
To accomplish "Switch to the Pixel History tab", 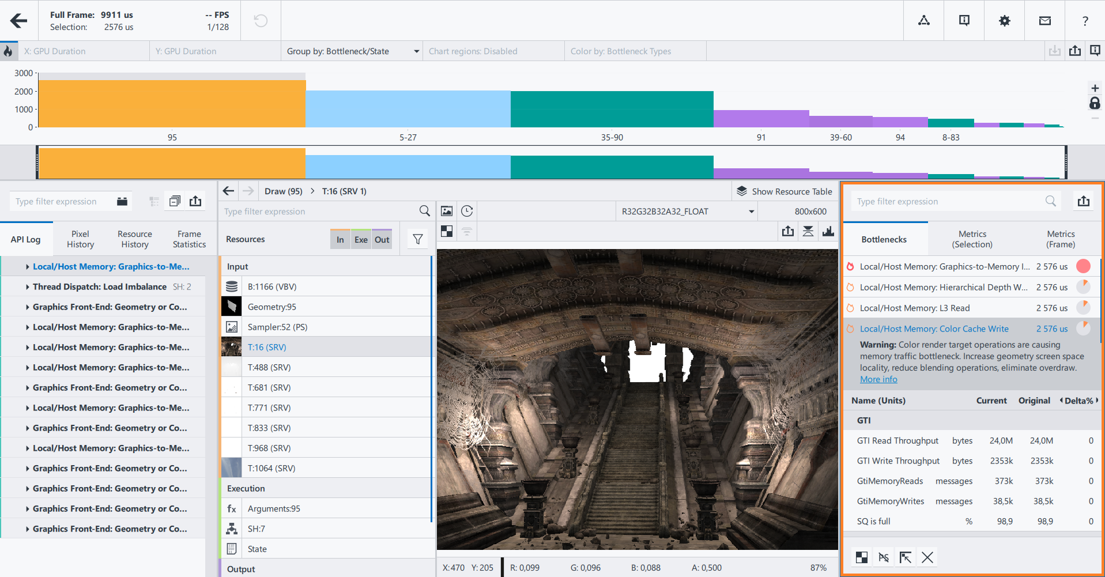I will [80, 239].
